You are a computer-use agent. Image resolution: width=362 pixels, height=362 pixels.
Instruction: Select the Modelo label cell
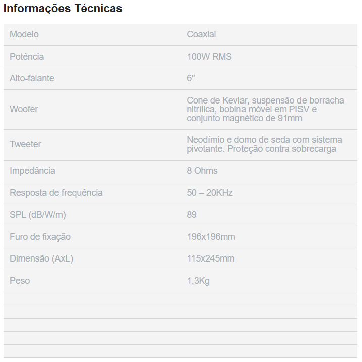[24, 34]
